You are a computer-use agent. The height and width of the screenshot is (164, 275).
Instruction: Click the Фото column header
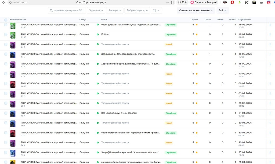208,20
